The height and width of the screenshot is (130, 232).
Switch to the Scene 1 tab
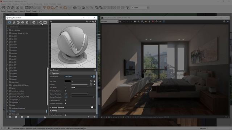[3, 11]
